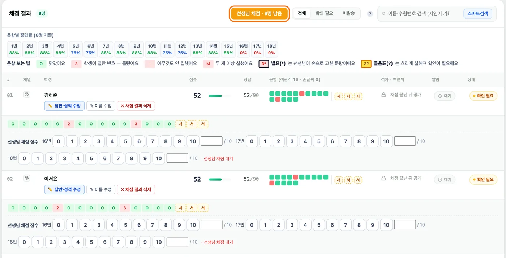The image size is (506, 258).
Task: Click the 3* 별표 legend badge
Action: click(x=263, y=64)
